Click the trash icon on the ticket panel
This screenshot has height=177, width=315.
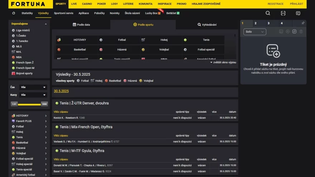pyautogui.click(x=301, y=31)
